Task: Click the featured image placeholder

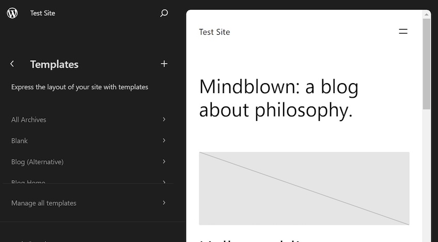Action: click(x=304, y=188)
